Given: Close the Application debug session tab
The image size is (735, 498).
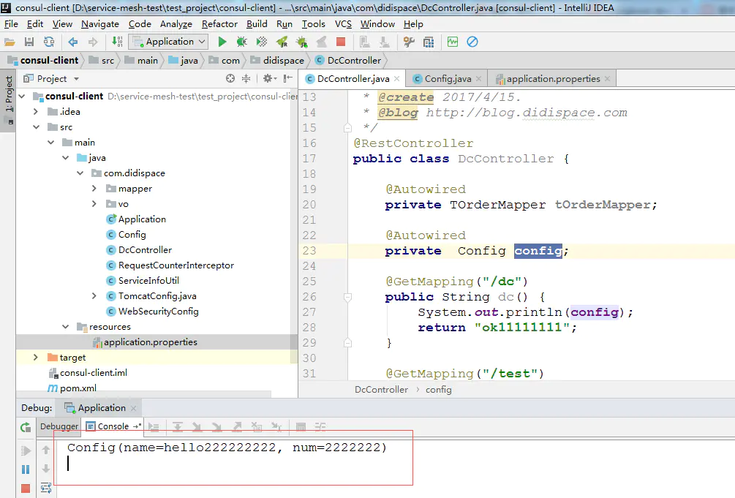Looking at the screenshot, I should coord(134,409).
